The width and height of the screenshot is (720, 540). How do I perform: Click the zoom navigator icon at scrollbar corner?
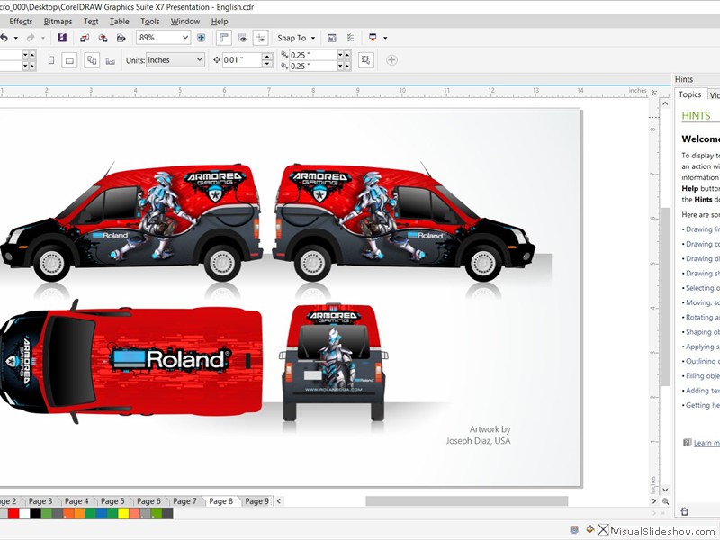pyautogui.click(x=665, y=501)
